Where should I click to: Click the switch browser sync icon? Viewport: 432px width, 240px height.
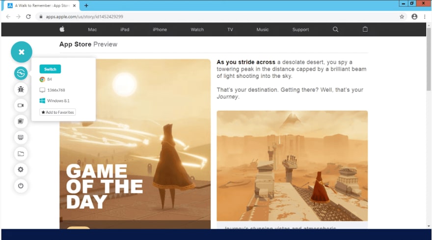click(x=21, y=73)
